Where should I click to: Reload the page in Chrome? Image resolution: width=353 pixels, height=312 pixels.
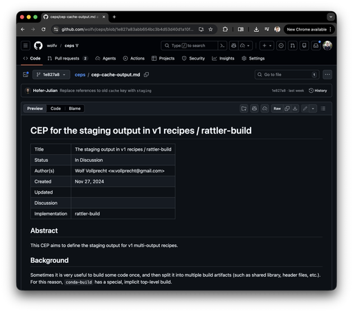pos(44,29)
